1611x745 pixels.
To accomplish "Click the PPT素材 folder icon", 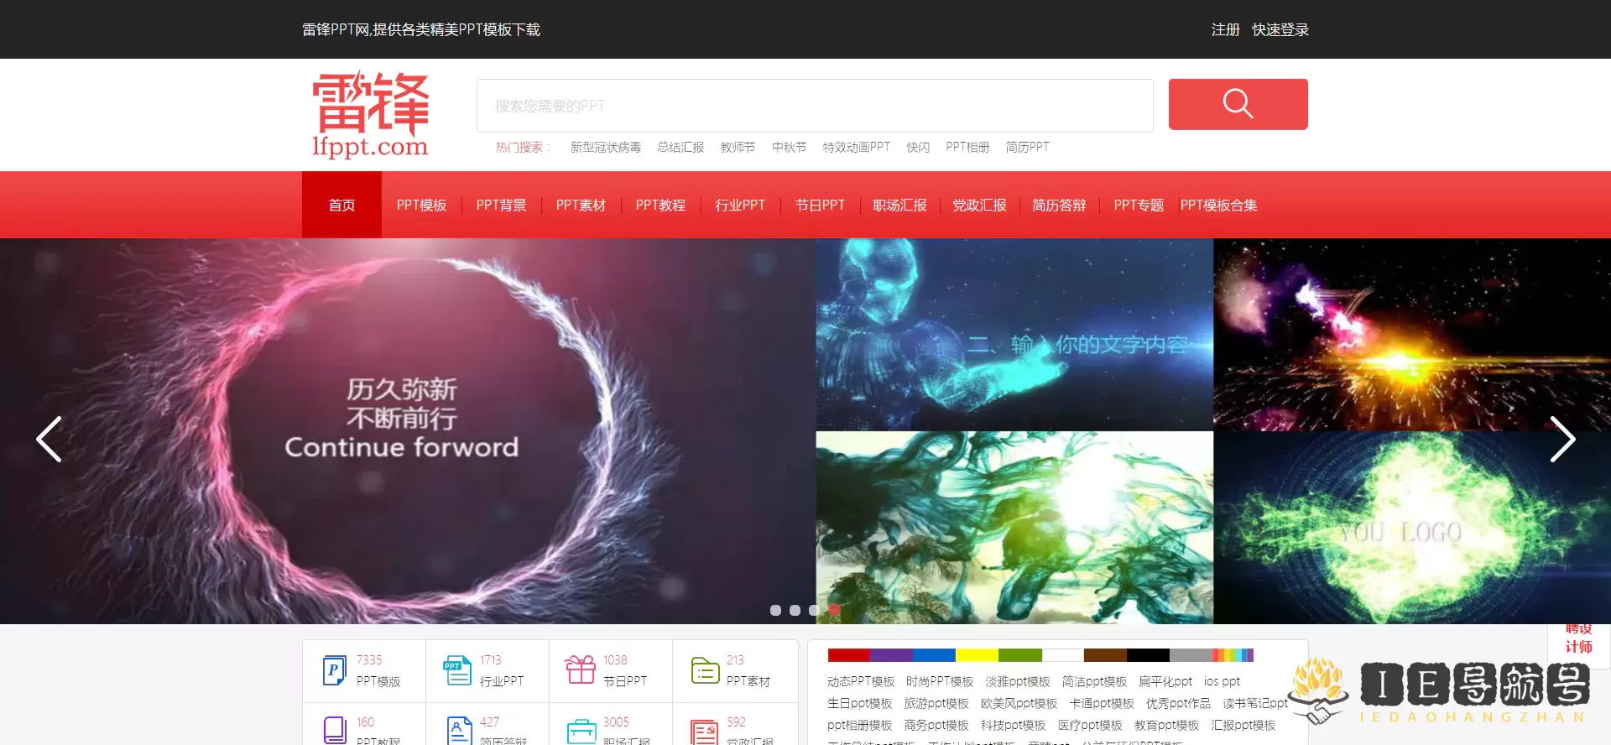I will tap(705, 670).
